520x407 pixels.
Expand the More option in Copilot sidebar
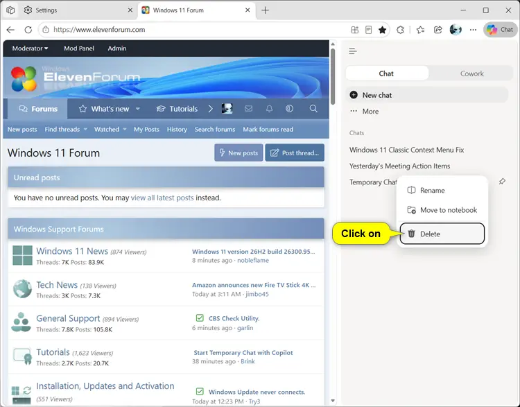[364, 112]
